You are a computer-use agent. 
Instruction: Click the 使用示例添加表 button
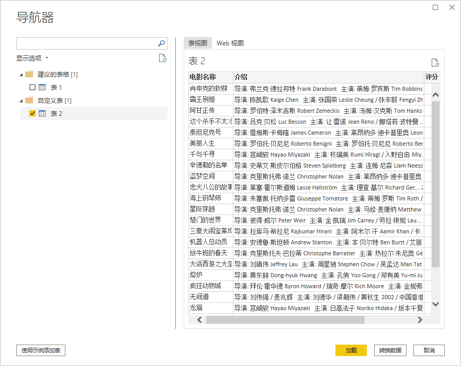40,350
